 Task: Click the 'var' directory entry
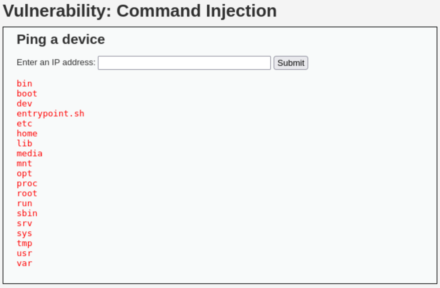[x=24, y=263]
